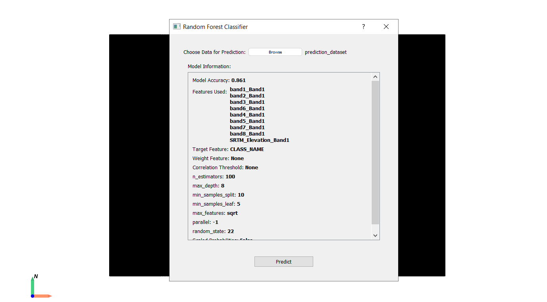This screenshot has height=302, width=547.
Task: Click the SRTM_Elevation_Band1 feature entry
Action: tap(259, 140)
